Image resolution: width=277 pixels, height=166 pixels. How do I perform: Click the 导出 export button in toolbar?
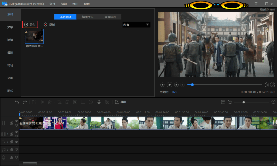coord(121,102)
